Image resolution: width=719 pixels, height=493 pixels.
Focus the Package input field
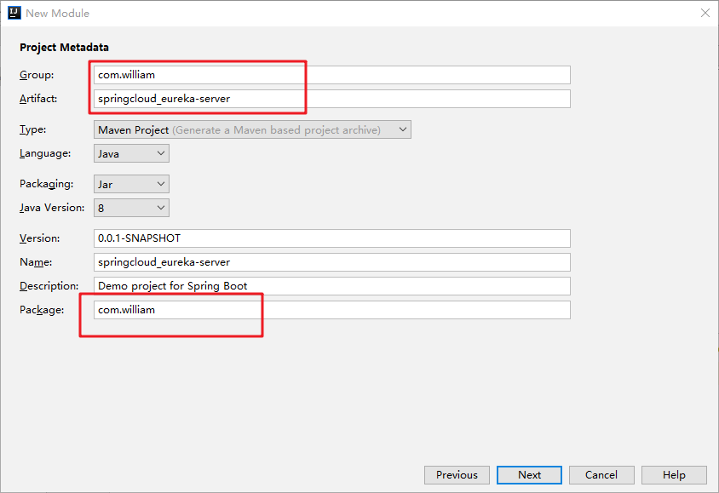point(332,310)
